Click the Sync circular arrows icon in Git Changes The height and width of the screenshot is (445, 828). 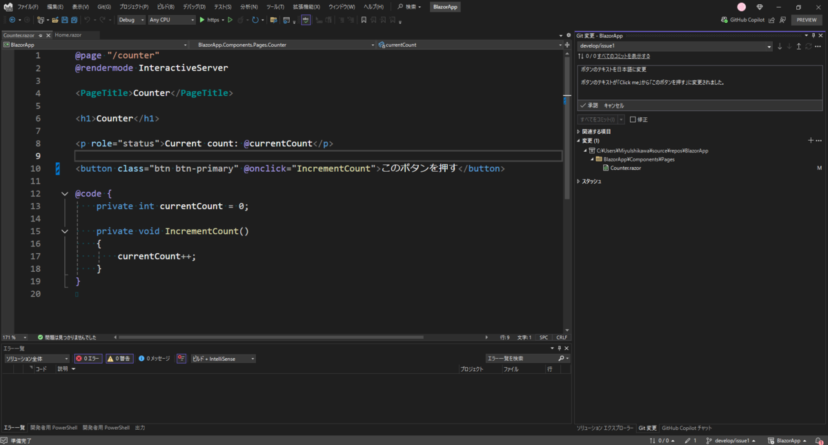coord(809,46)
